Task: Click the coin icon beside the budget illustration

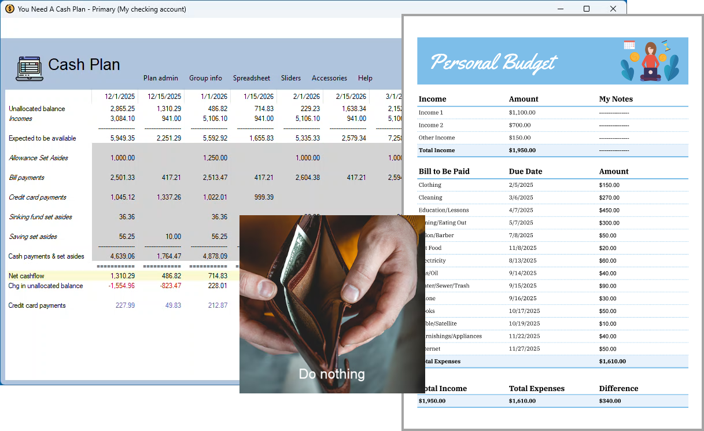Action: point(635,57)
